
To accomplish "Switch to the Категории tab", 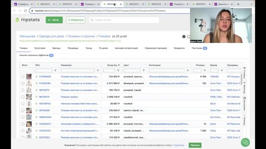I will point(40,48).
